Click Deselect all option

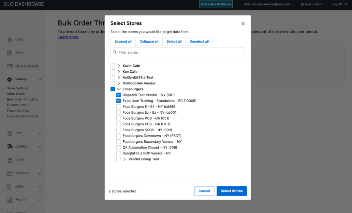(199, 41)
